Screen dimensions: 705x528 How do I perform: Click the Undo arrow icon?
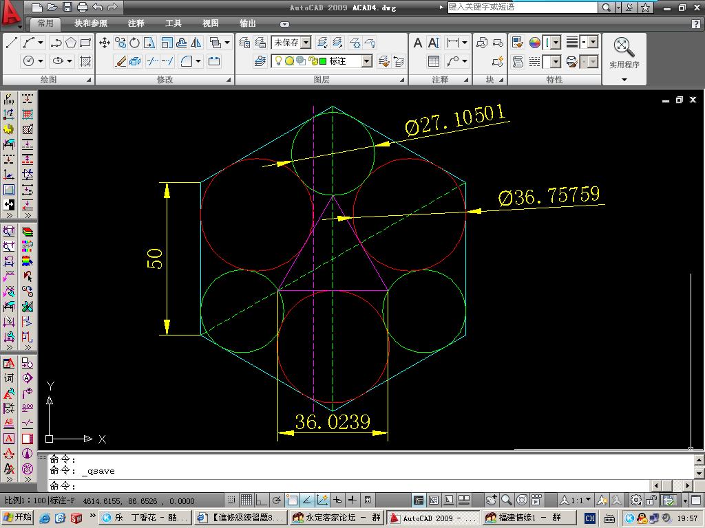[x=98, y=7]
